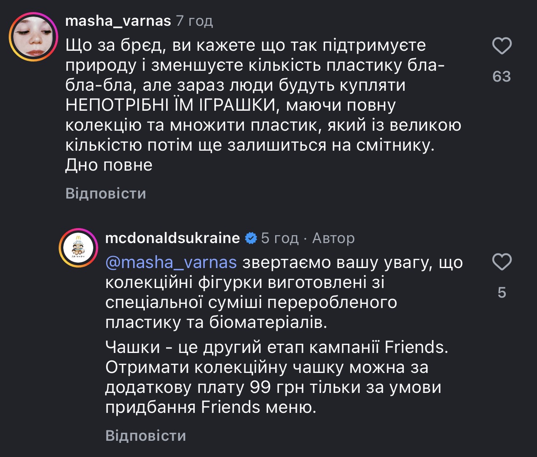Image resolution: width=537 pixels, height=457 pixels.
Task: Like the masha_varnas comment with heart icon
Action: coord(502,46)
